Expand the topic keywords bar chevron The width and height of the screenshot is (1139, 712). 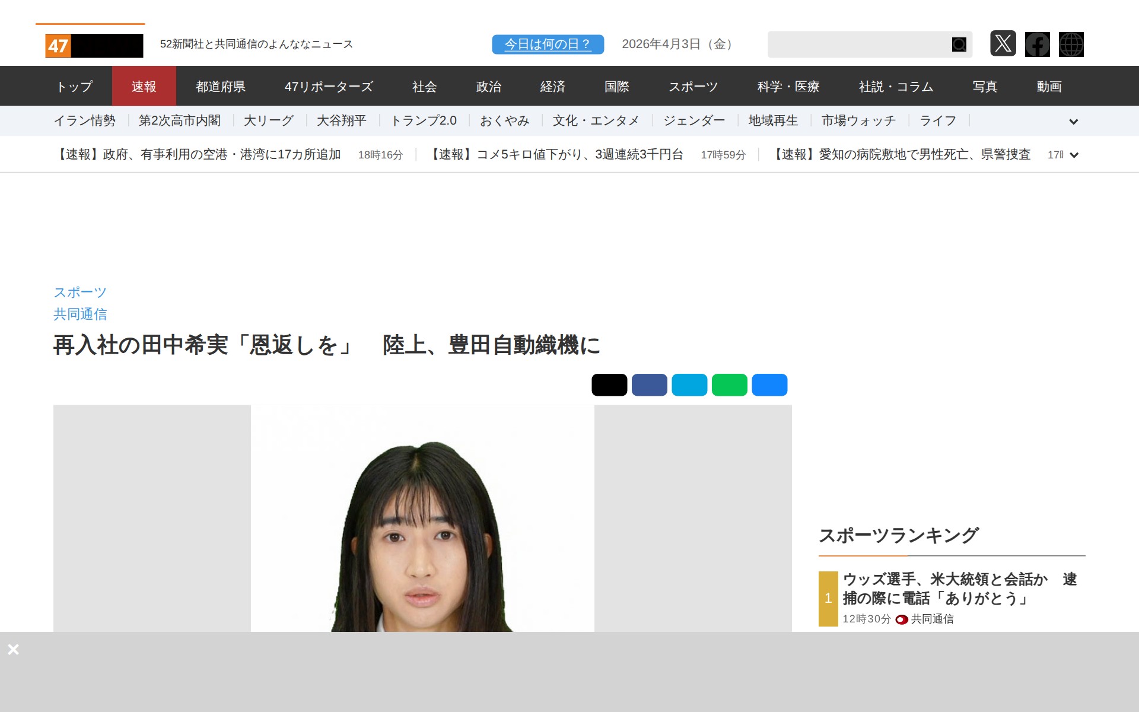(x=1073, y=122)
